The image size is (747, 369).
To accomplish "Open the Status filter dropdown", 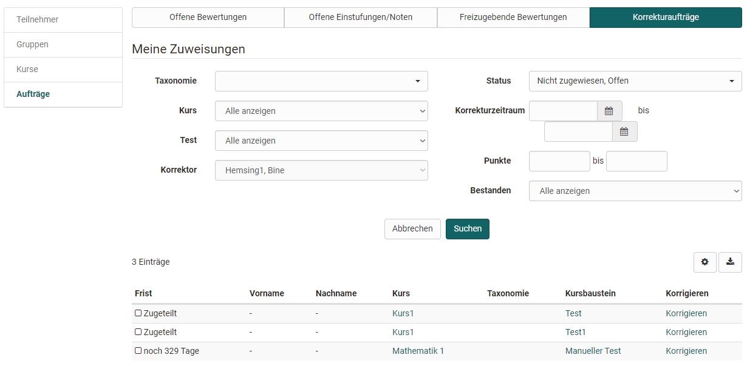I will click(635, 81).
